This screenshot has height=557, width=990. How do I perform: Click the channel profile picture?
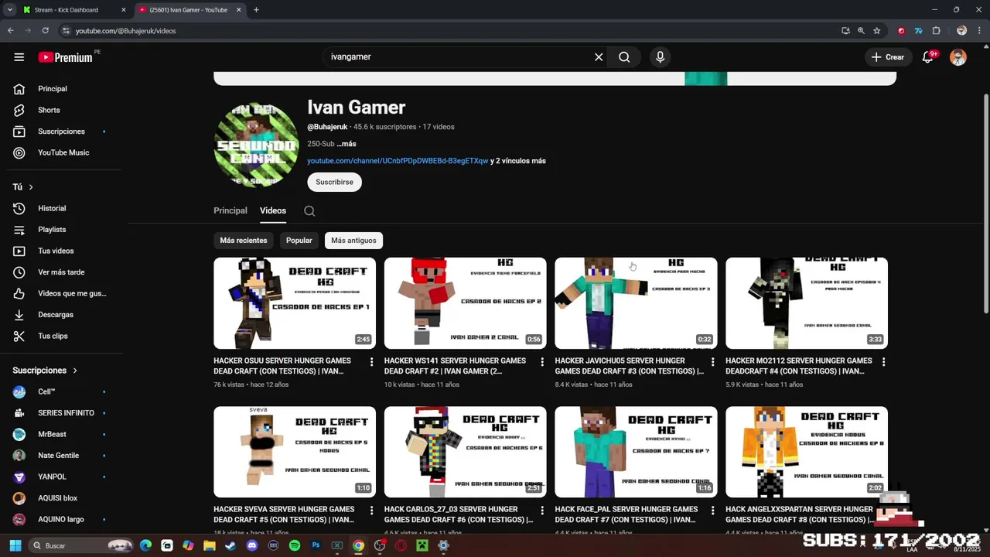[x=256, y=145]
